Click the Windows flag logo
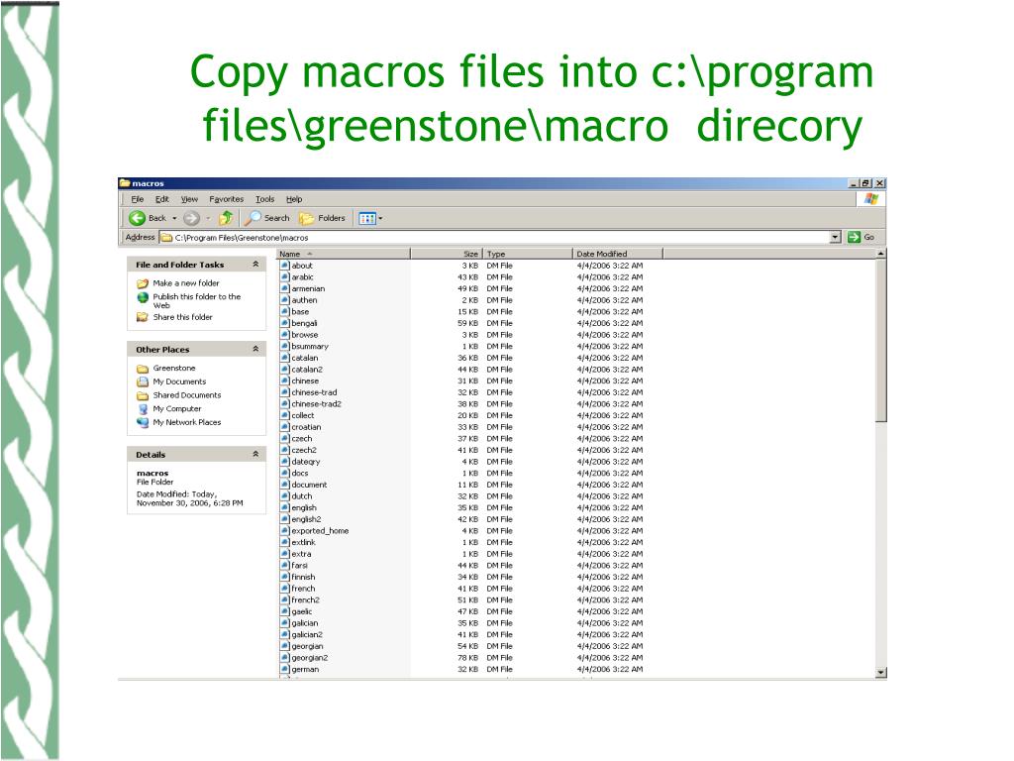This screenshot has height=761, width=1014. (871, 199)
